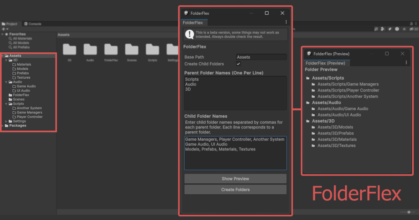
Task: Toggle the Create Child Folders checkbox
Action: tap(238, 64)
